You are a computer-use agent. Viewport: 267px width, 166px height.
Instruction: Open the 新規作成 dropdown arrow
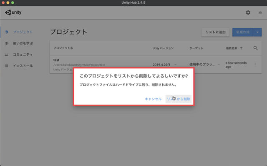[257, 32]
